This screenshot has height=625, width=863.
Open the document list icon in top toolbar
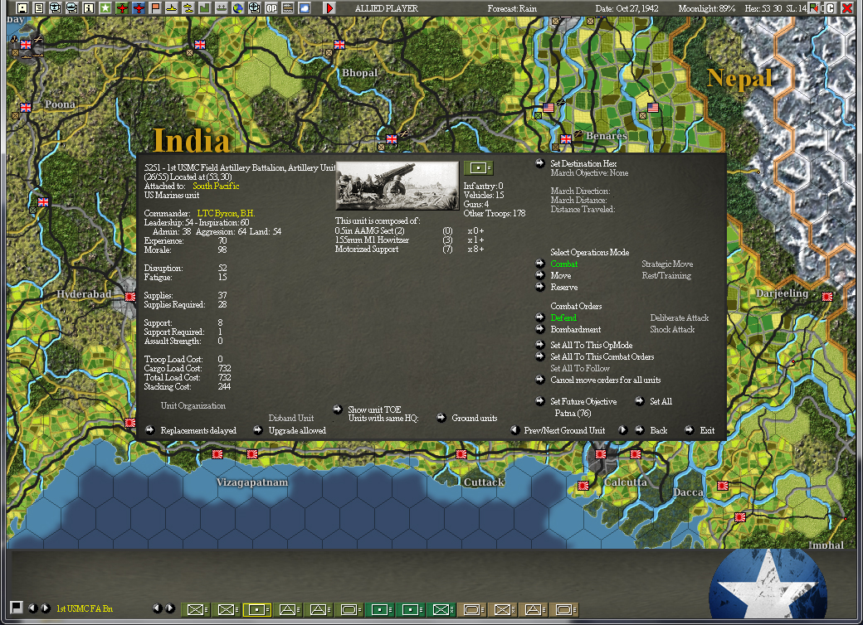38,8
